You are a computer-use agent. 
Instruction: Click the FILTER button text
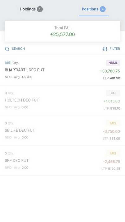tap(115, 49)
